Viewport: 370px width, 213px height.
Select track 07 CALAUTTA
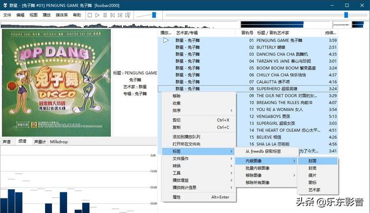(248, 82)
